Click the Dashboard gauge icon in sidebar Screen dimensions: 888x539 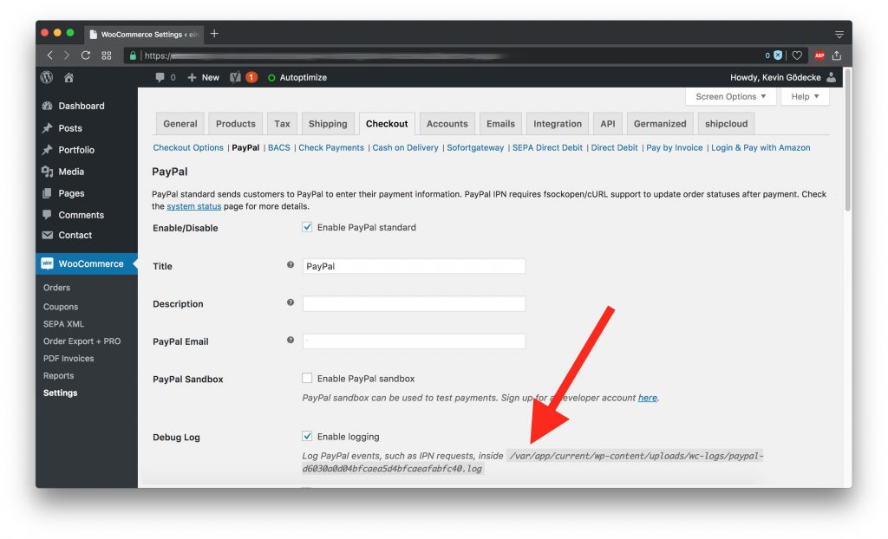click(x=48, y=106)
